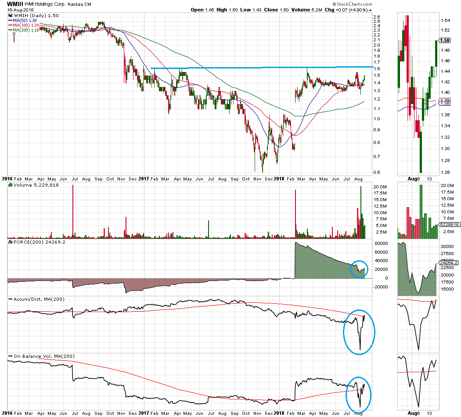This screenshot has width=461, height=417.
Task: Click the volume bars icon beside Volume label
Action: pyautogui.click(x=10, y=185)
